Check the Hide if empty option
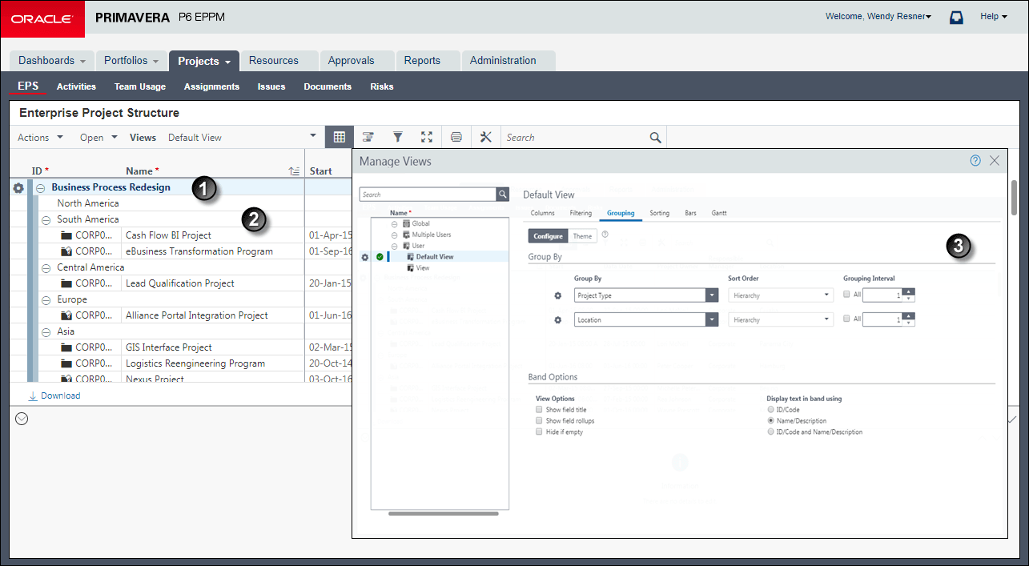 [540, 432]
